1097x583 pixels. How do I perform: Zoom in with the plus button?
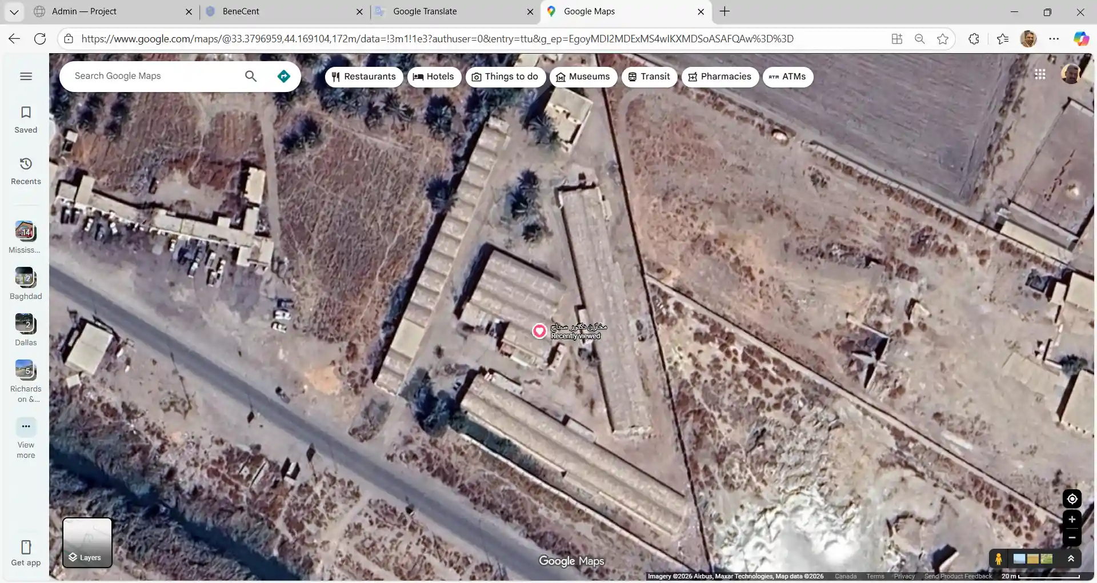click(x=1072, y=520)
